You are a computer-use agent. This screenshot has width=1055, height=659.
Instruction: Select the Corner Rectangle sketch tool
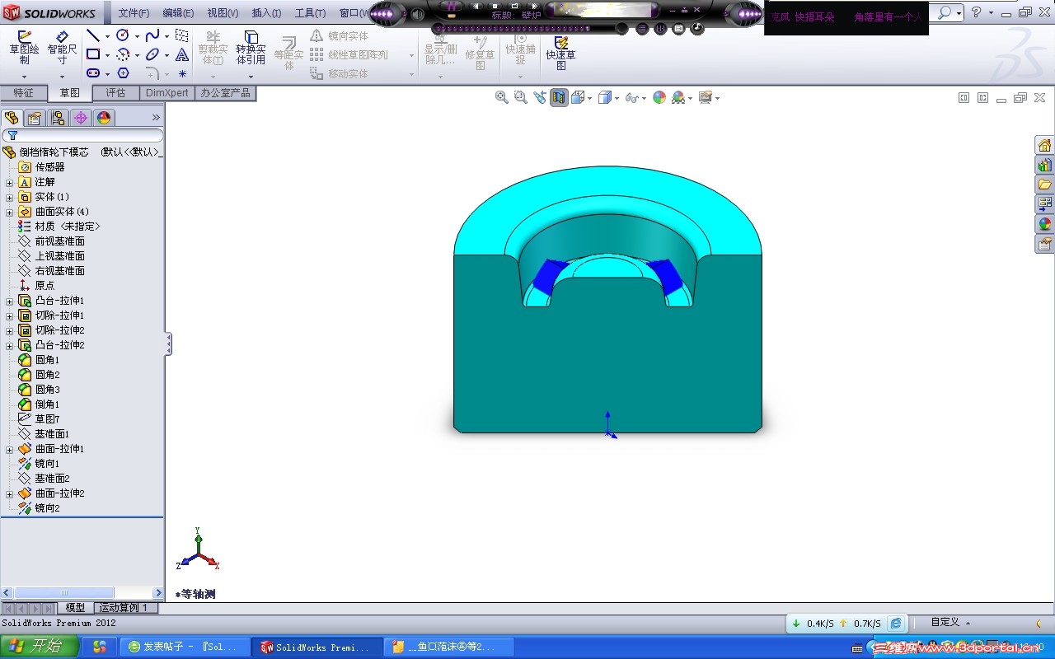click(93, 54)
